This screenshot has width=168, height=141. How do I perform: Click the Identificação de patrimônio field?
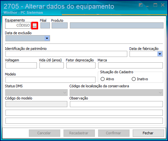pos(66,54)
